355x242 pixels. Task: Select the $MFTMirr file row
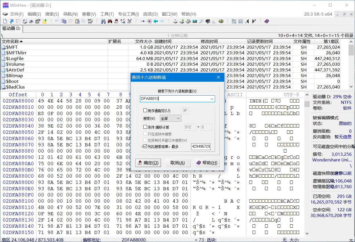pos(171,53)
